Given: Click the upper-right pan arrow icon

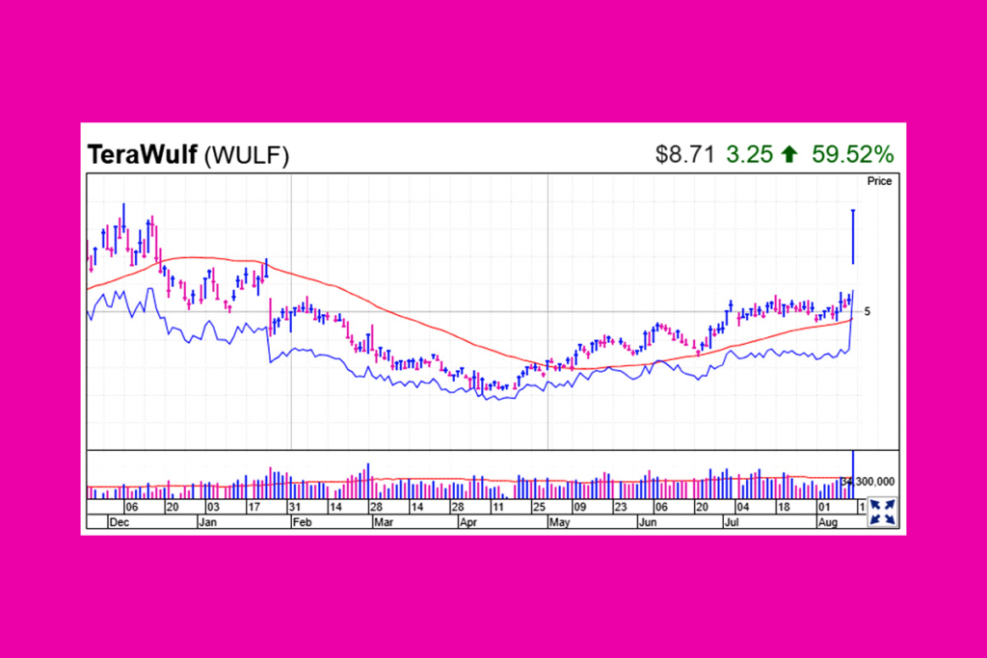Looking at the screenshot, I should point(889,505).
